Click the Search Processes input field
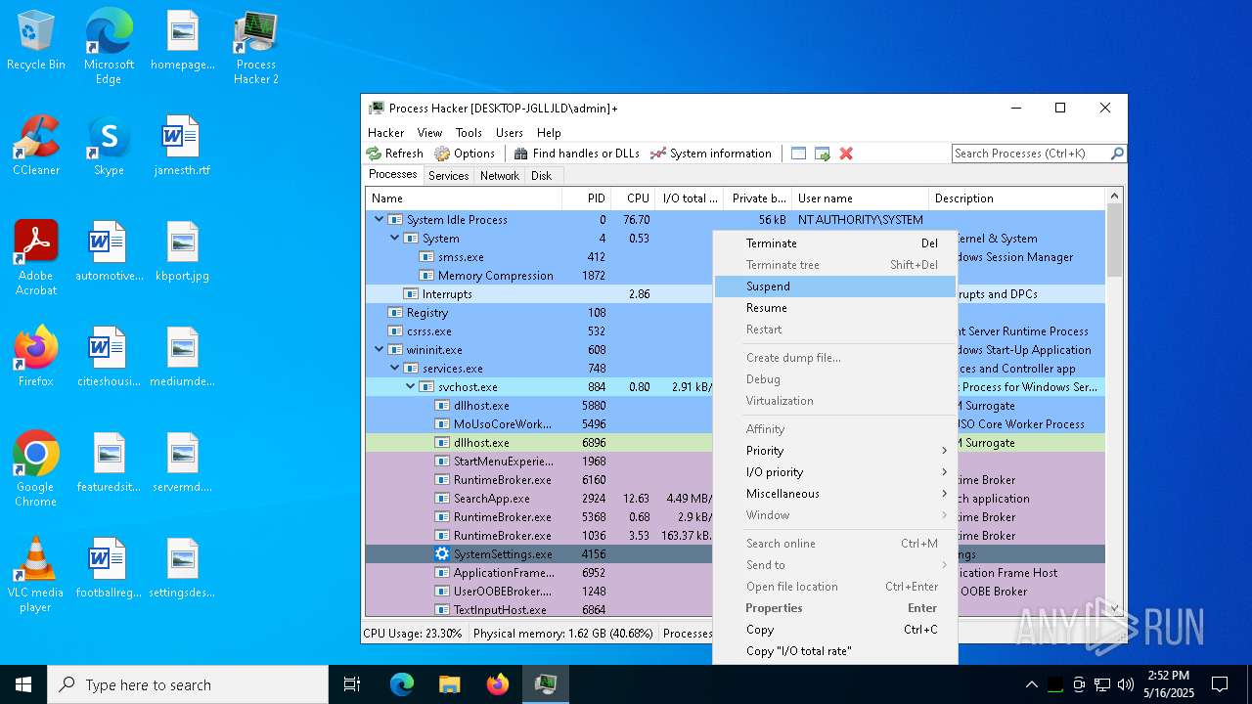Viewport: 1252px width, 704px height. 1031,154
